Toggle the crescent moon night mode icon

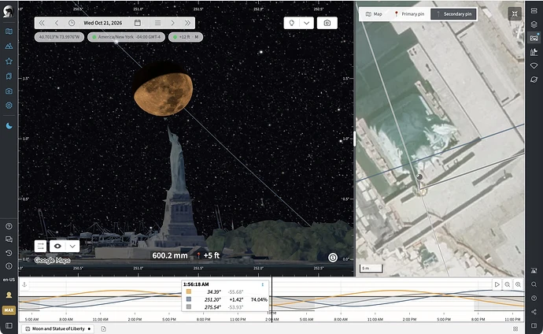[9, 126]
